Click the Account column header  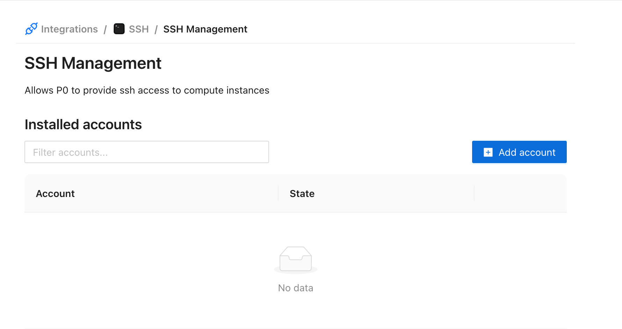click(x=55, y=193)
